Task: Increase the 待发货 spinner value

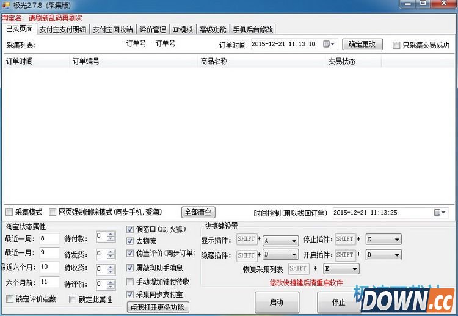Action: (x=111, y=252)
